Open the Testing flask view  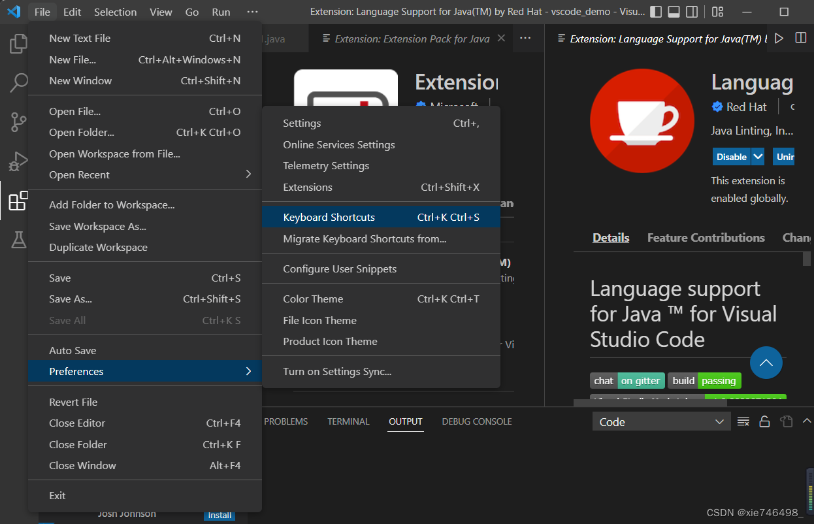[x=18, y=240]
